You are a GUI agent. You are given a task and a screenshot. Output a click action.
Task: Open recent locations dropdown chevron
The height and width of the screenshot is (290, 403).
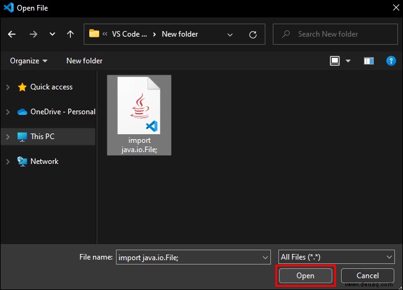pos(52,34)
